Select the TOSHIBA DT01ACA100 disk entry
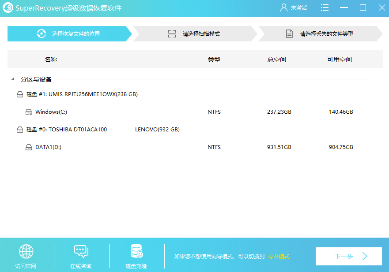Image resolution: width=389 pixels, height=272 pixels. (x=87, y=129)
